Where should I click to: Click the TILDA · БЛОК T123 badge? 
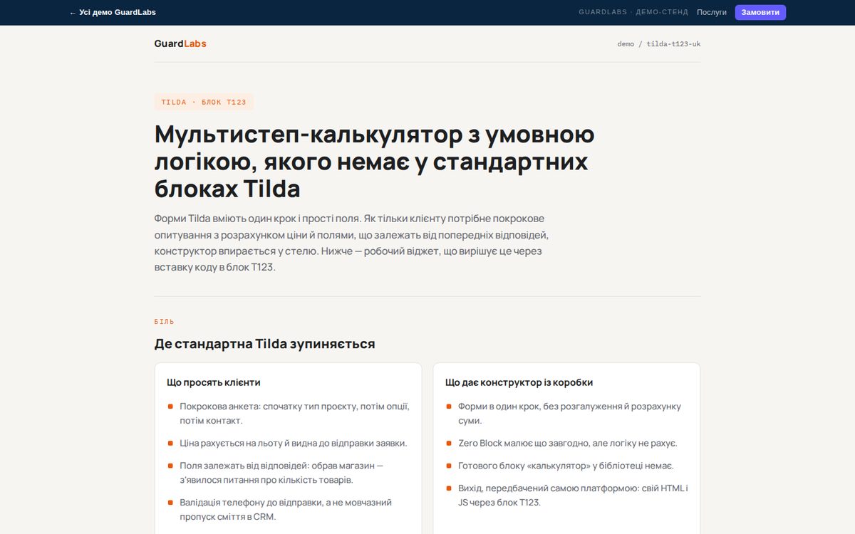[204, 102]
